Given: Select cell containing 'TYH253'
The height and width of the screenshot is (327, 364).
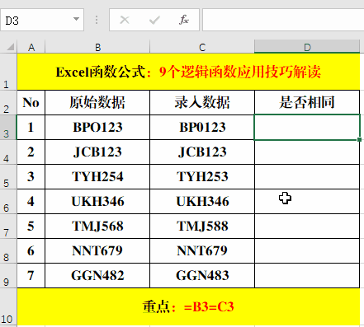Looking at the screenshot, I should click(202, 176).
